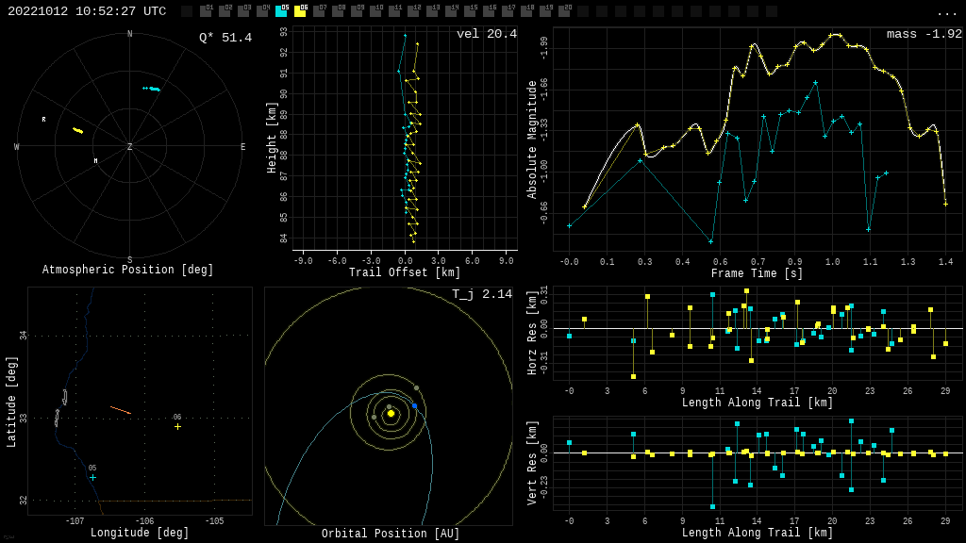Image resolution: width=966 pixels, height=543 pixels.
Task: Click the zenith Z marker in polar plot
Action: point(130,147)
